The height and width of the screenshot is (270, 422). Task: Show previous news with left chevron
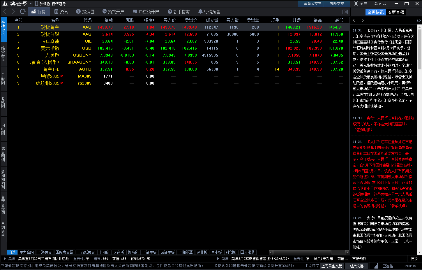tap(354, 20)
